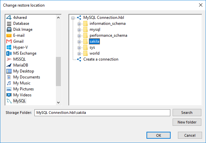The height and width of the screenshot is (143, 206).
Task: Click the MySQL Connection.hbl connection icon
Action: coord(79,18)
